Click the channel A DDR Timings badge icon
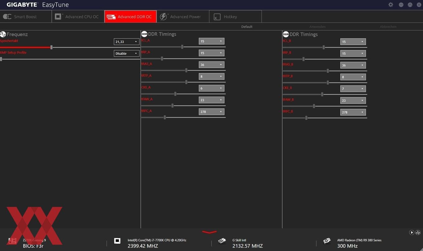The height and width of the screenshot is (251, 423). [144, 34]
